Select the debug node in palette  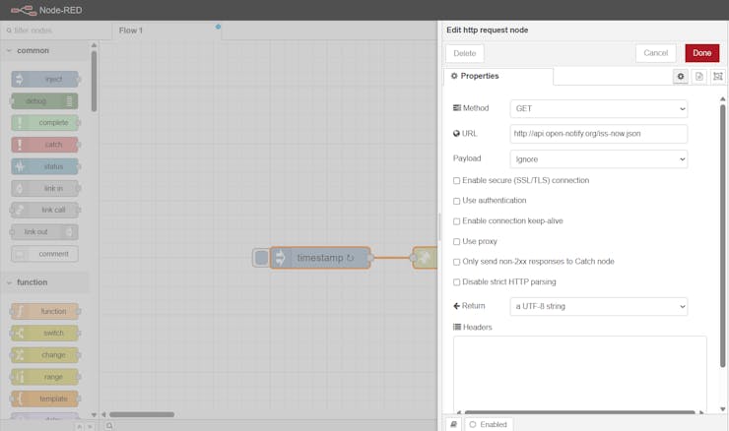[x=45, y=100]
